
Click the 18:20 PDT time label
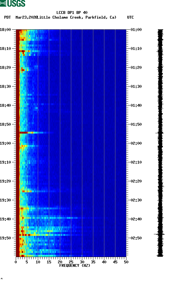pos(5,68)
